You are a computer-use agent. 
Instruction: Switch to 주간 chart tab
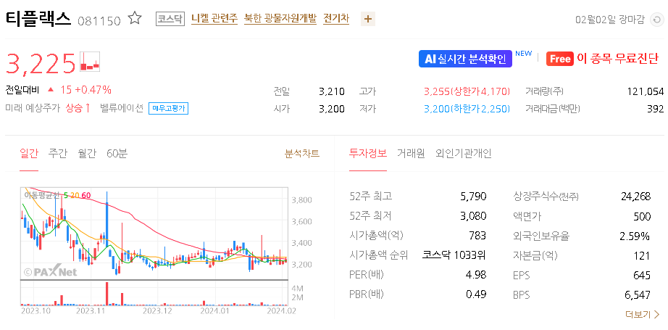tap(57, 154)
